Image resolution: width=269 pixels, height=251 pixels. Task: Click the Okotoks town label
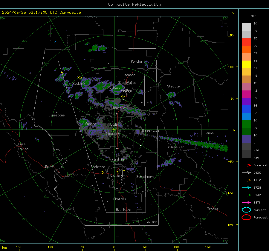(x=120, y=199)
